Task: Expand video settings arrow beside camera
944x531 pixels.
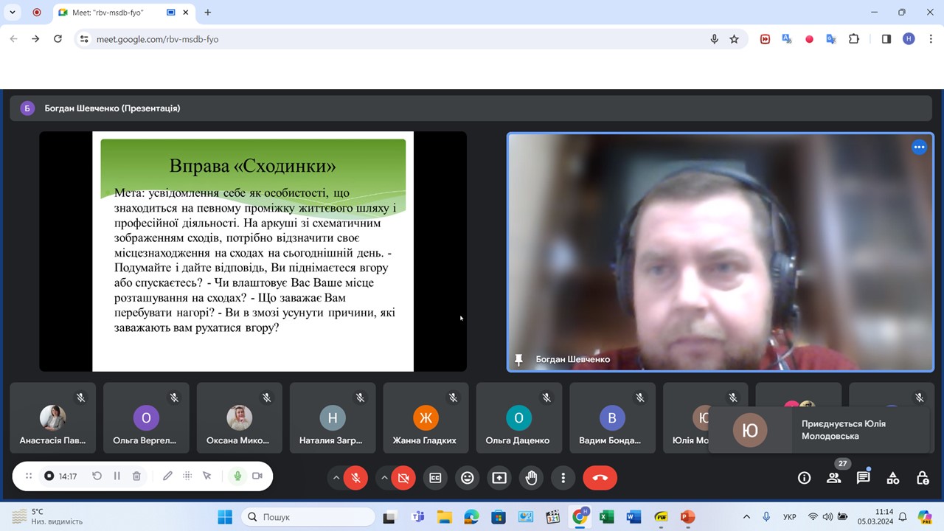Action: point(384,478)
